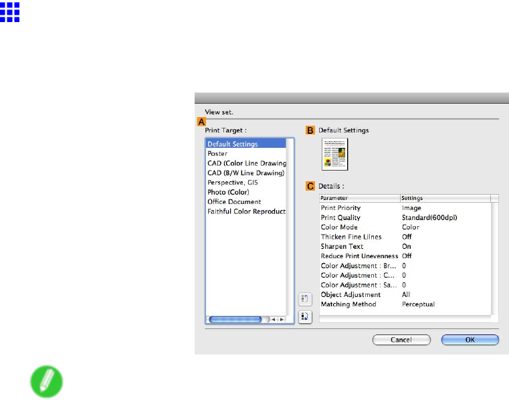The width and height of the screenshot is (509, 400).
Task: Select the Print Quality row in Details
Action: tap(405, 217)
